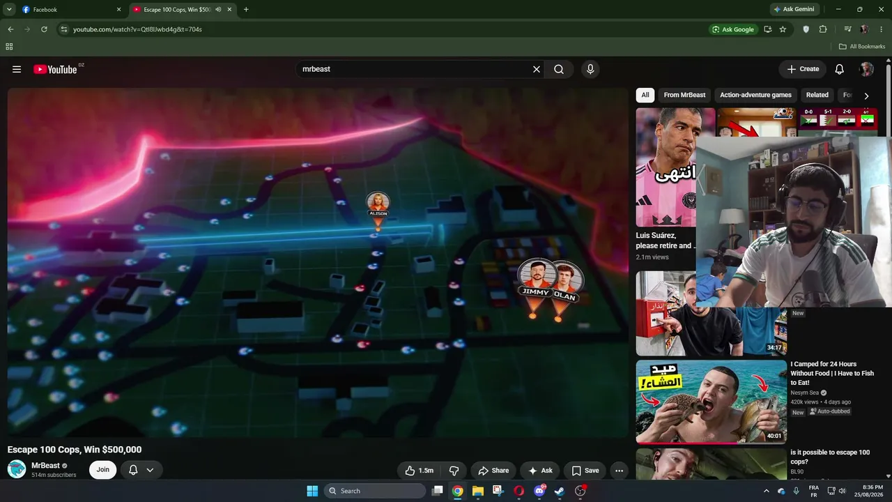Click the taskbar Search box

tap(376, 491)
